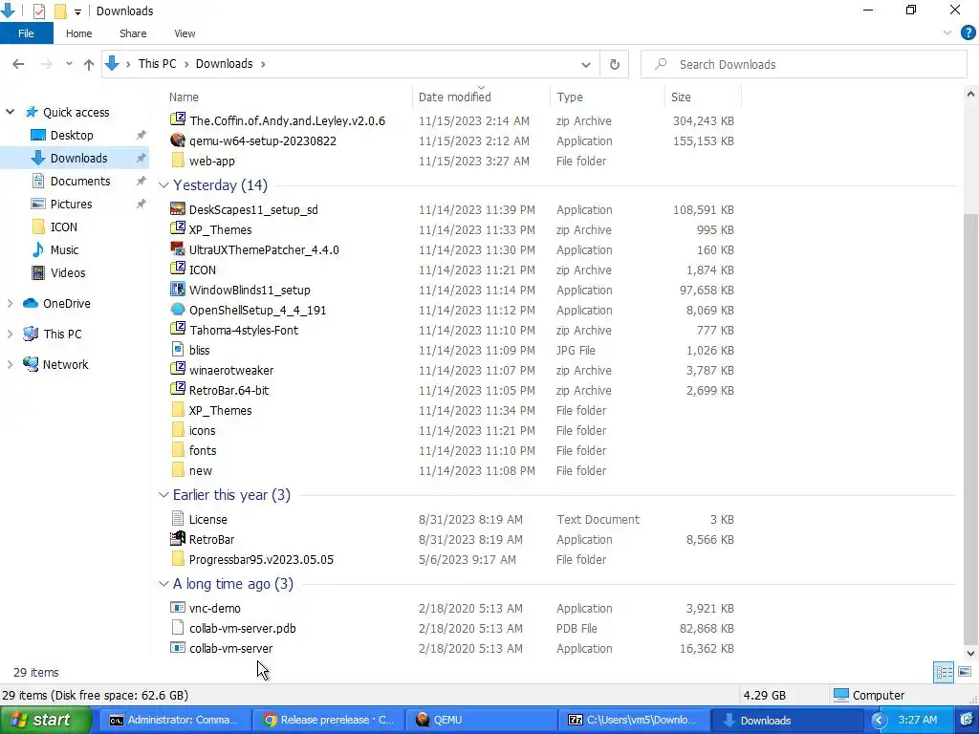
Task: Unpin Pictures from Quick access
Action: click(x=141, y=205)
